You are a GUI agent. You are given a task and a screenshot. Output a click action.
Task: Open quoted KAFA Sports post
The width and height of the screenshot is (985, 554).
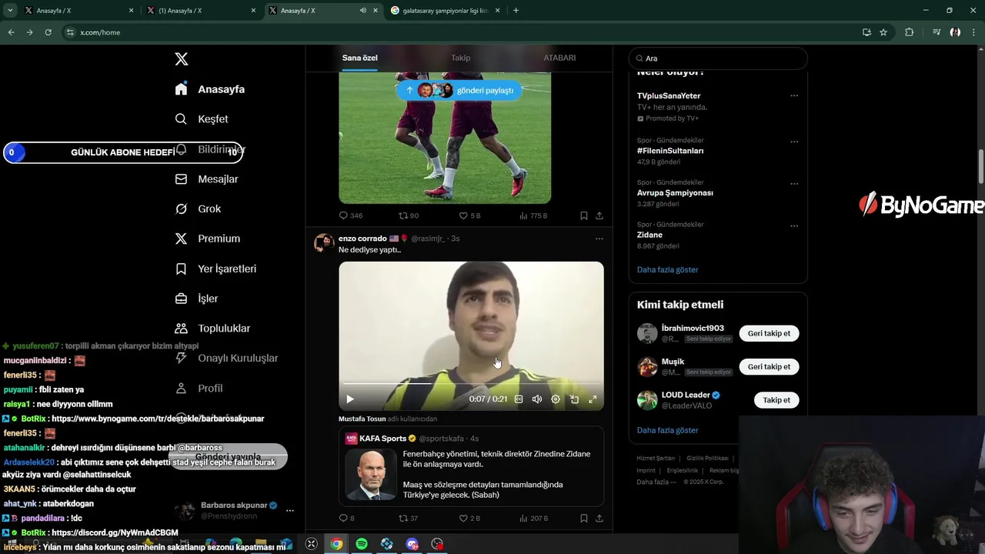coord(471,466)
